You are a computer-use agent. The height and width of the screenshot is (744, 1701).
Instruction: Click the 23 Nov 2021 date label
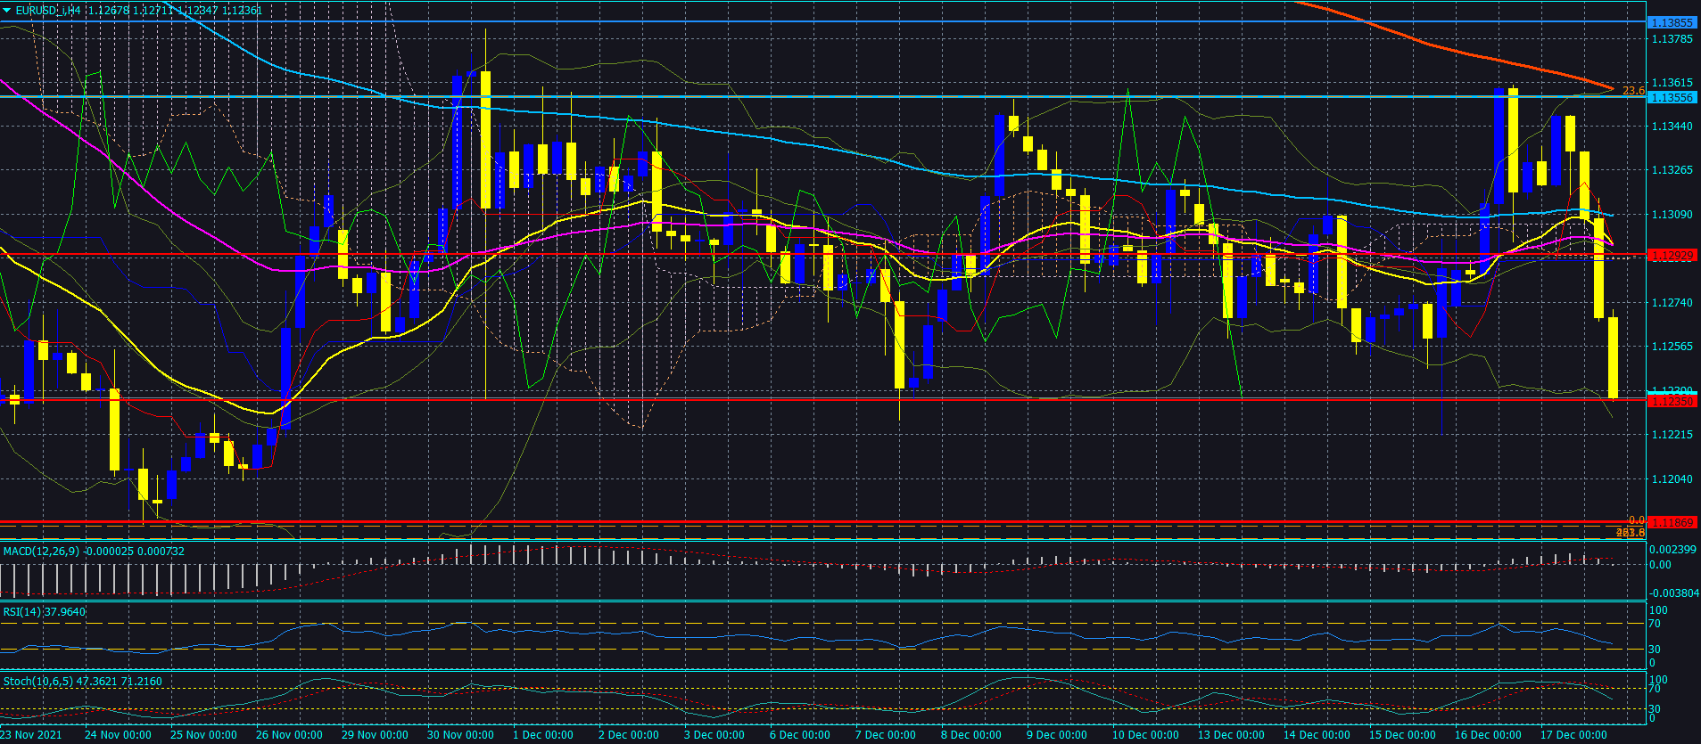coord(31,735)
